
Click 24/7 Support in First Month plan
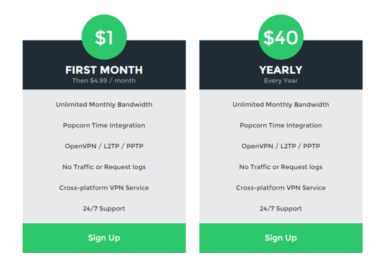click(104, 209)
